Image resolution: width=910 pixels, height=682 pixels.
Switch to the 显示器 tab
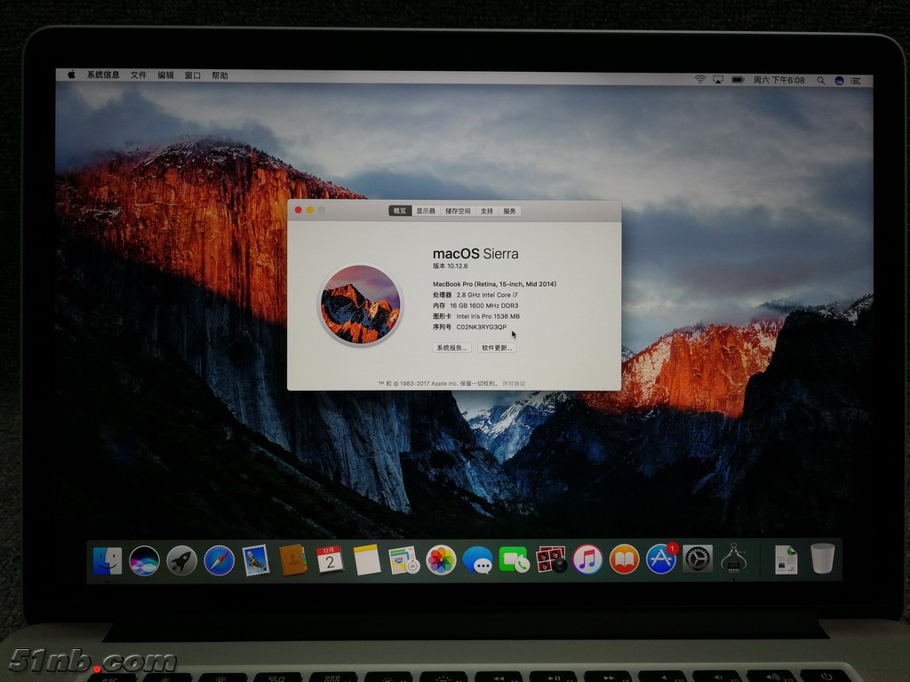click(426, 211)
